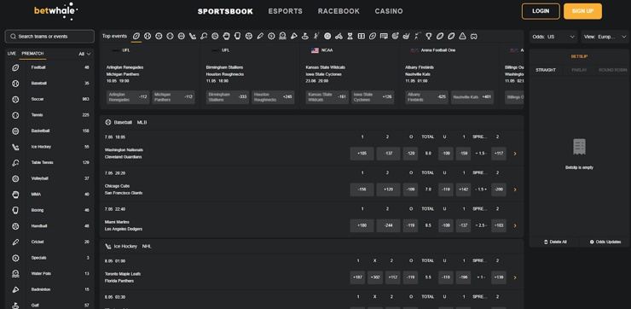
Task: Open the RACEBOOK section
Action: coord(339,11)
